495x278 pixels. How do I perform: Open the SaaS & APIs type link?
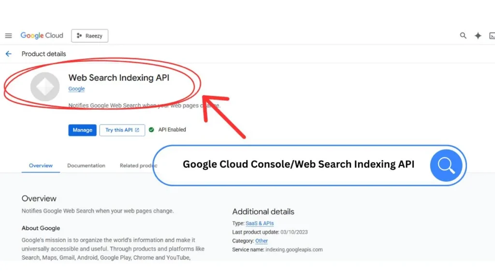[x=260, y=223]
